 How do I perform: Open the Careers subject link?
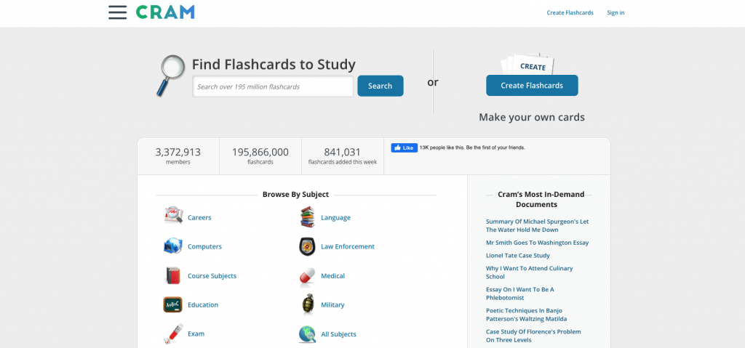pos(199,217)
